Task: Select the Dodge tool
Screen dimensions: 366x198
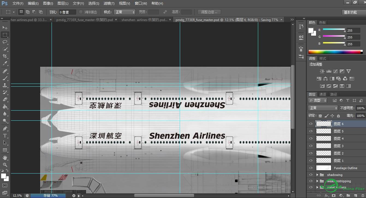Action: pyautogui.click(x=5, y=121)
